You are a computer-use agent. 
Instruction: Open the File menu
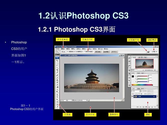(57, 49)
